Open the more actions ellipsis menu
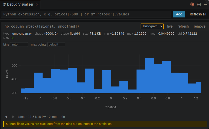209x129 pixels. (x=205, y=5)
